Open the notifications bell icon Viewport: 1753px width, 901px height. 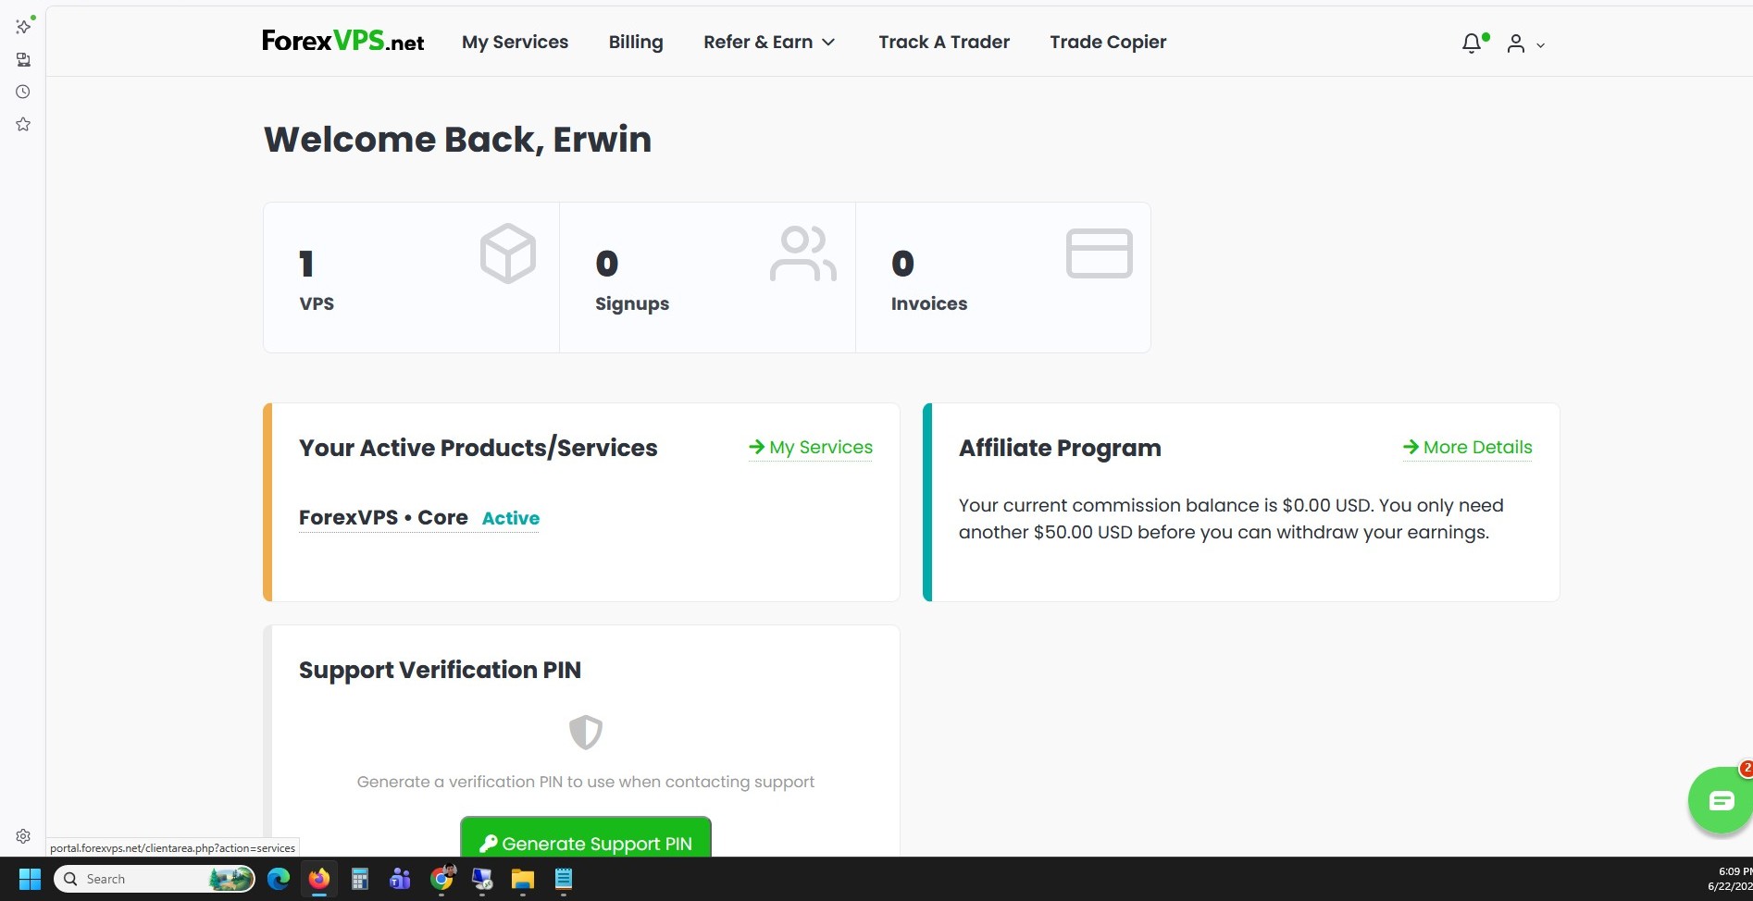pyautogui.click(x=1472, y=43)
